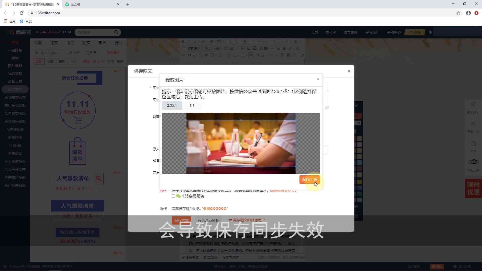
Task: Select the 收藏 filter tag
Action: click(50, 61)
